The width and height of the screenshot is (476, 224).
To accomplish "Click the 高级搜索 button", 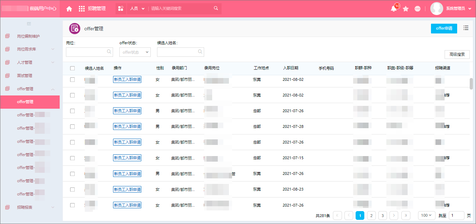I will [457, 55].
